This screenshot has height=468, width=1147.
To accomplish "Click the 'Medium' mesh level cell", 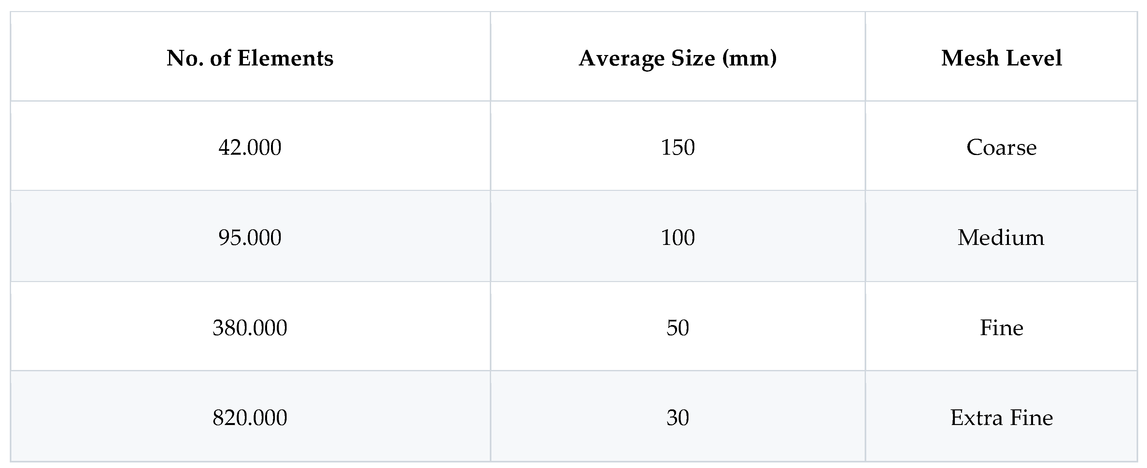I will click(1001, 237).
